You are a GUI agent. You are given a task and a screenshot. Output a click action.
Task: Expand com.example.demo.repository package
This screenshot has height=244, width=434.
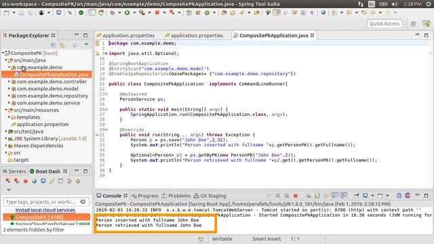pos(9,96)
